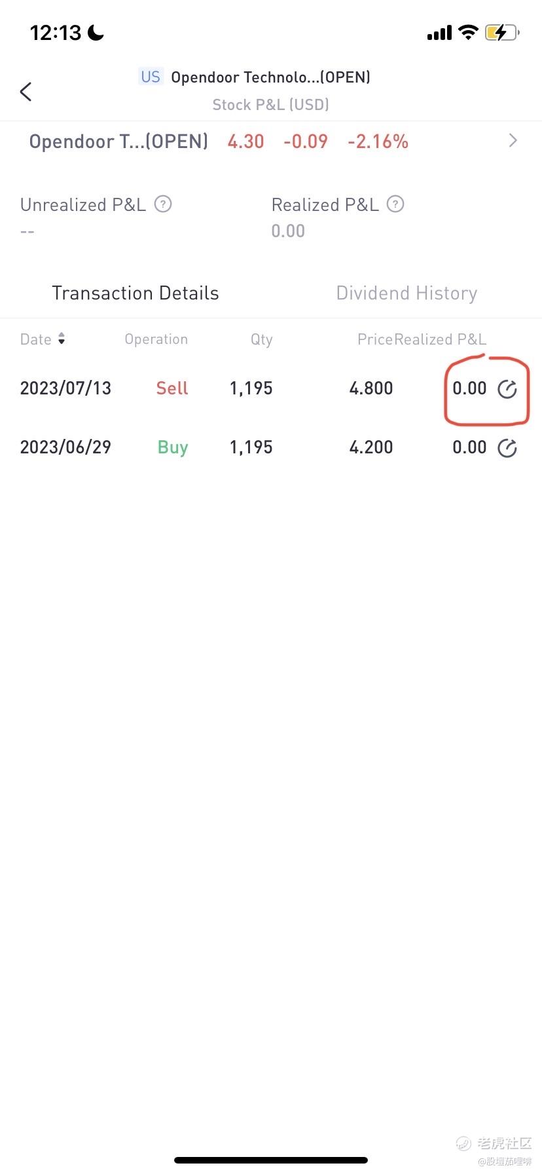
Task: Tap the home indicator bar
Action: 271,1160
